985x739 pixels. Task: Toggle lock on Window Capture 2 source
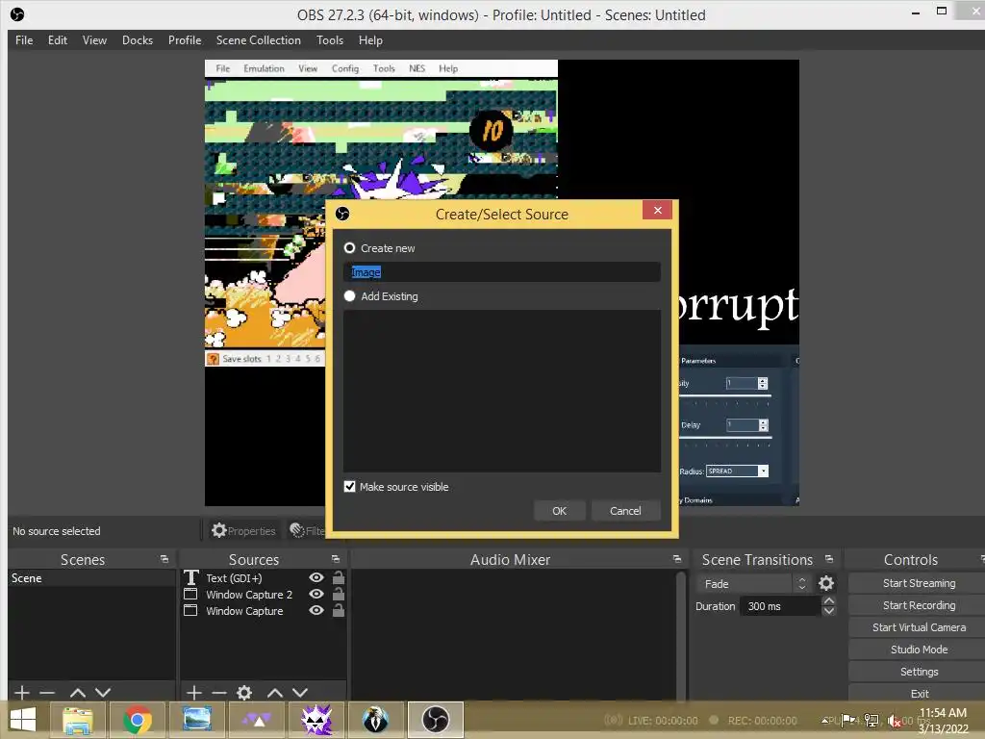[x=338, y=594]
